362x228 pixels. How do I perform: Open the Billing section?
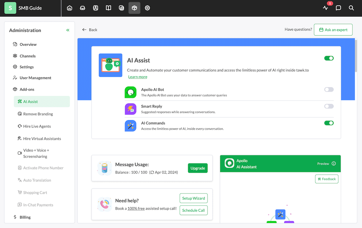coord(25,217)
